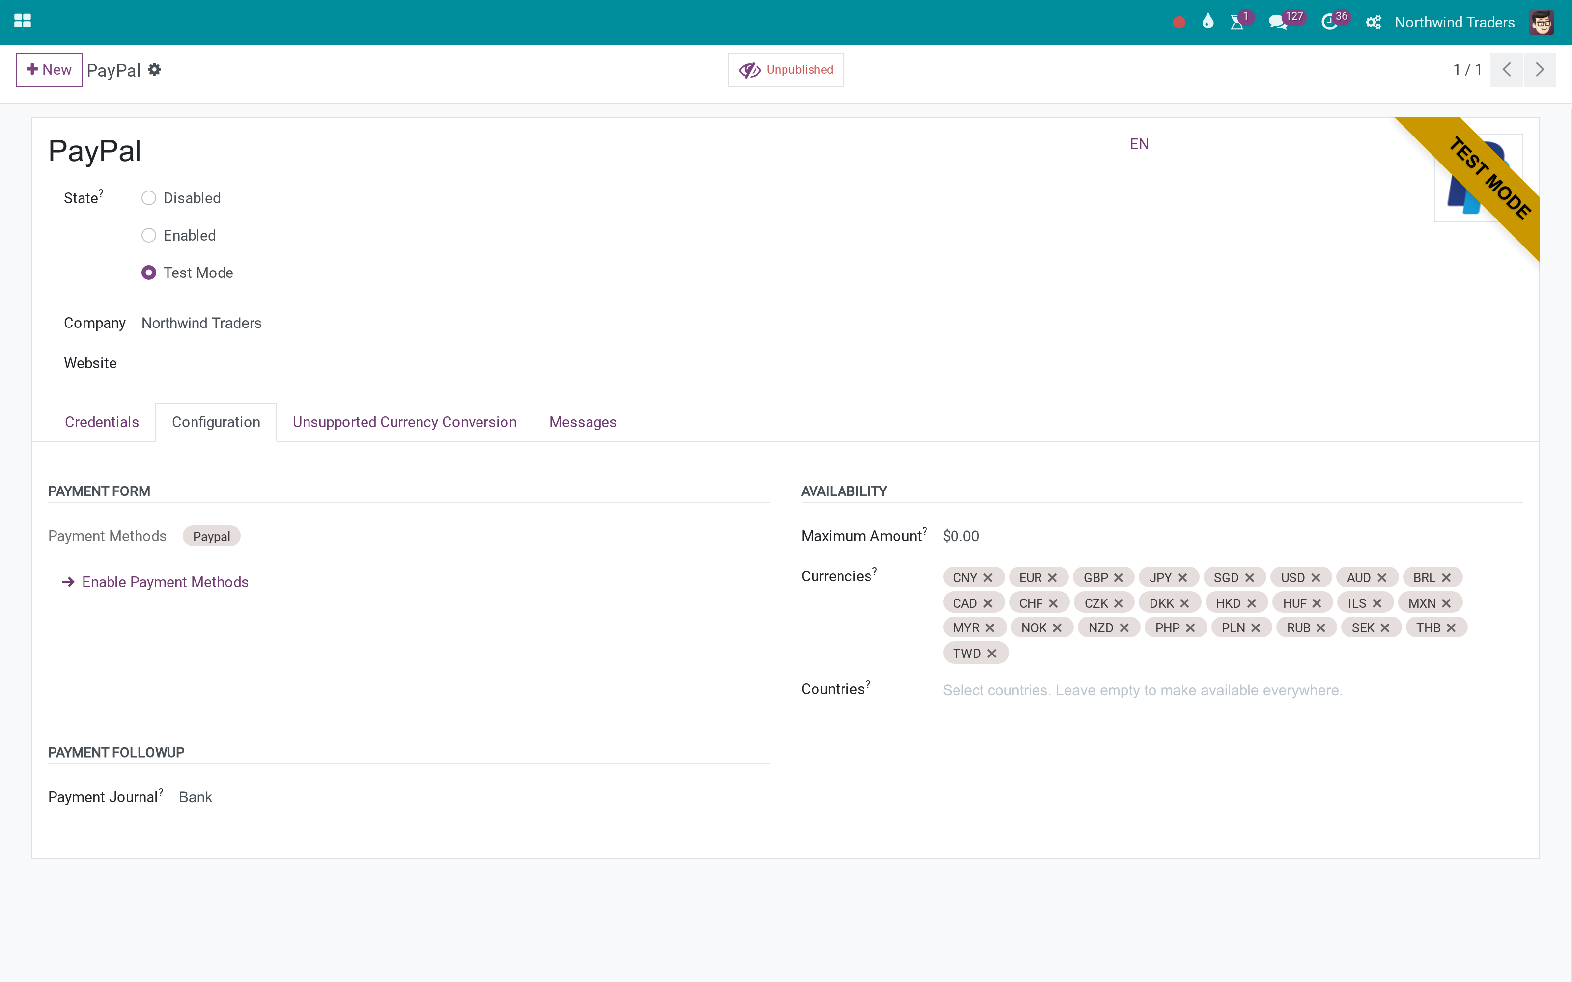Remove the JPY currency tag
This screenshot has width=1572, height=982.
(1182, 578)
